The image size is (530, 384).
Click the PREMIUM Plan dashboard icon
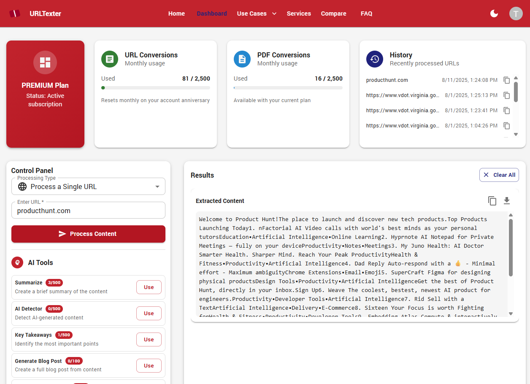tap(45, 62)
